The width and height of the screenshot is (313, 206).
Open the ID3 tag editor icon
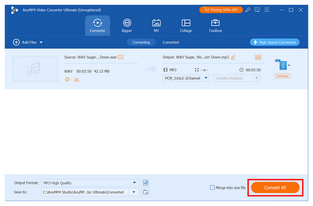coord(258,57)
